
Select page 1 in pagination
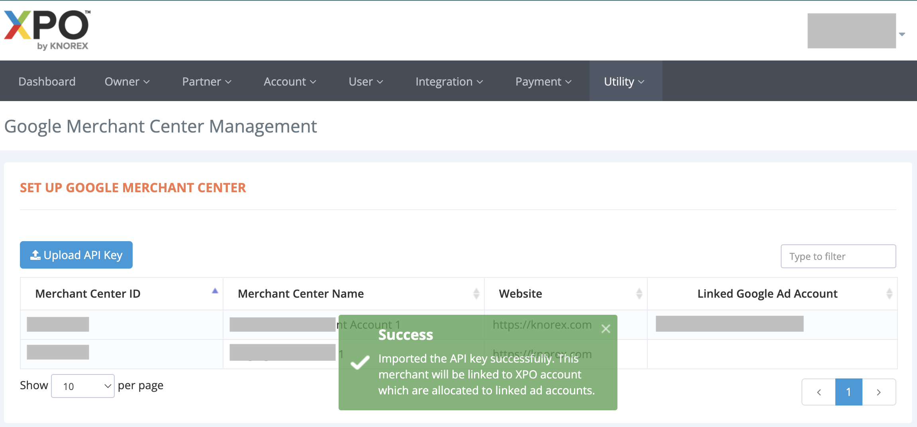(848, 392)
